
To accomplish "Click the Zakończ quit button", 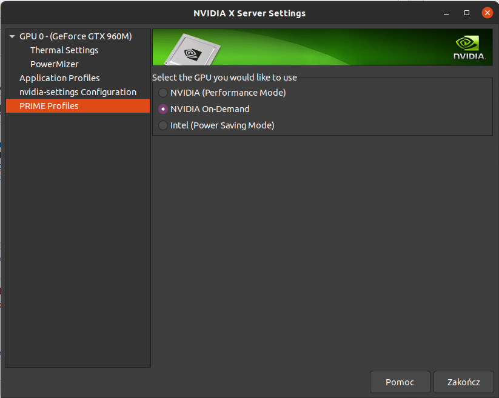I will [464, 382].
